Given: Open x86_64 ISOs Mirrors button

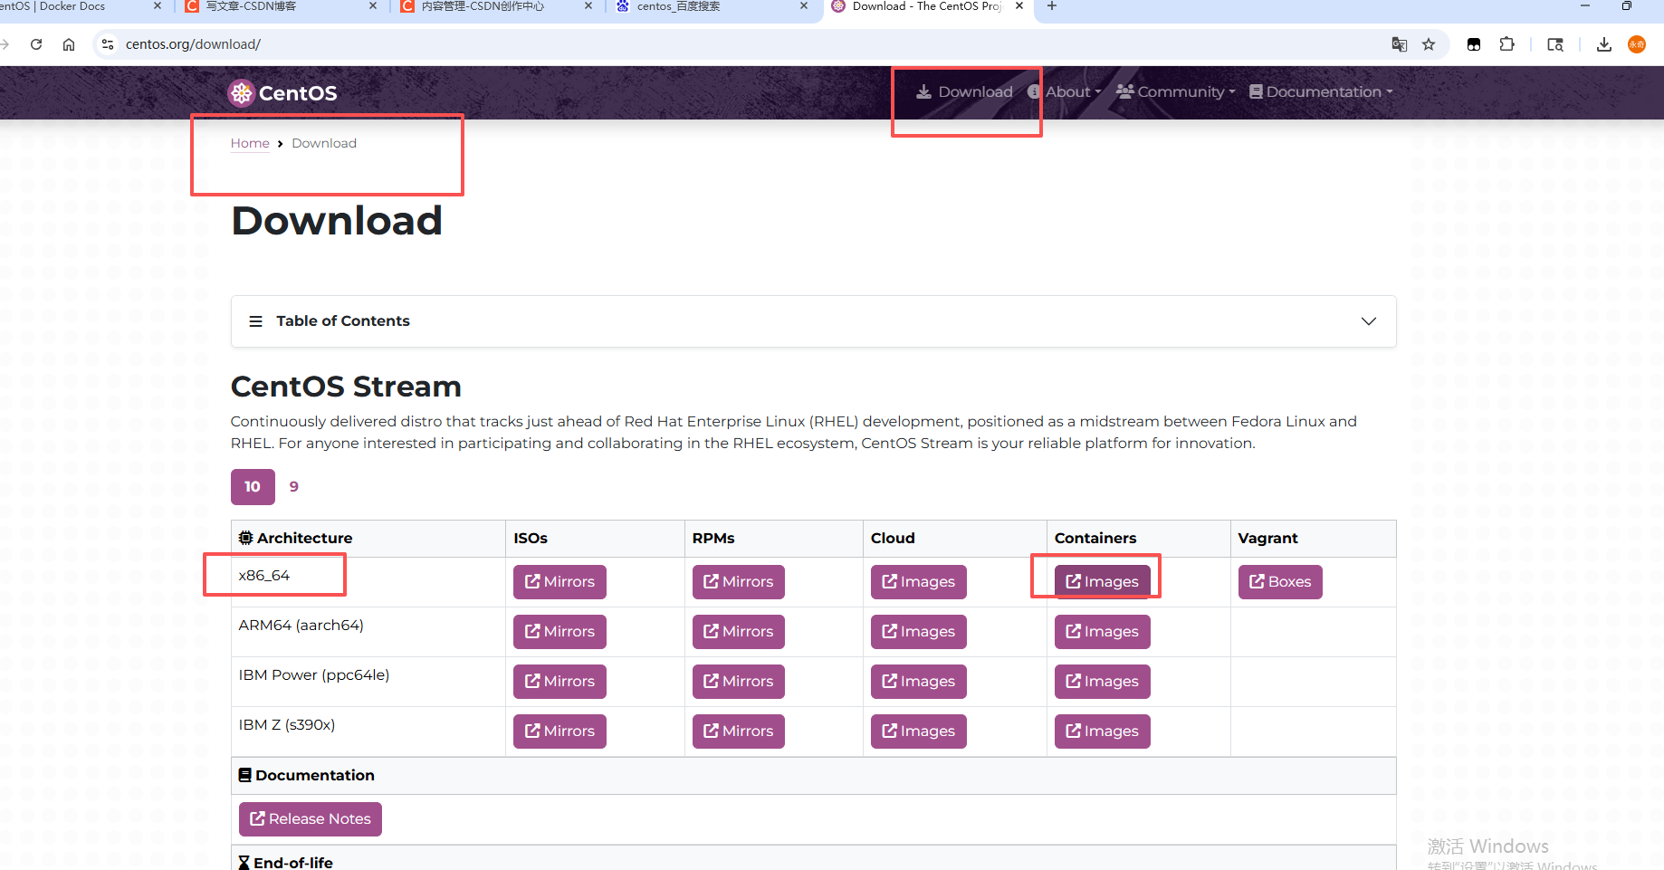Looking at the screenshot, I should point(559,582).
